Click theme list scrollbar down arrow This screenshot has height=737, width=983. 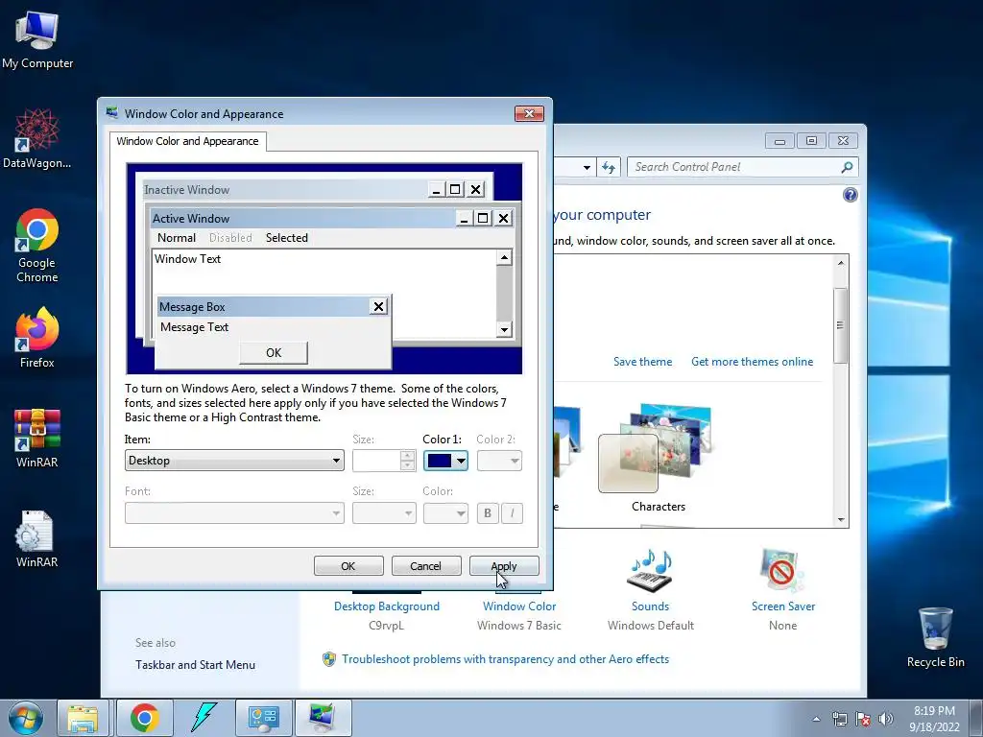click(841, 519)
